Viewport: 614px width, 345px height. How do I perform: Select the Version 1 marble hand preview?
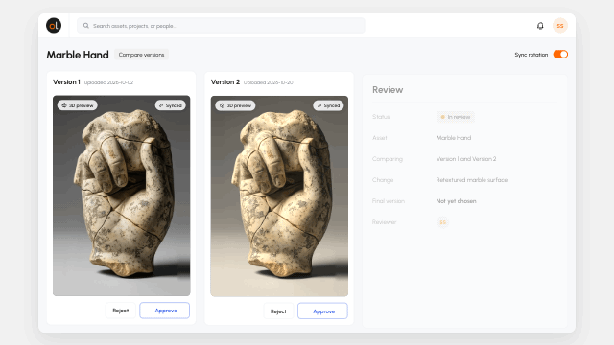click(122, 195)
